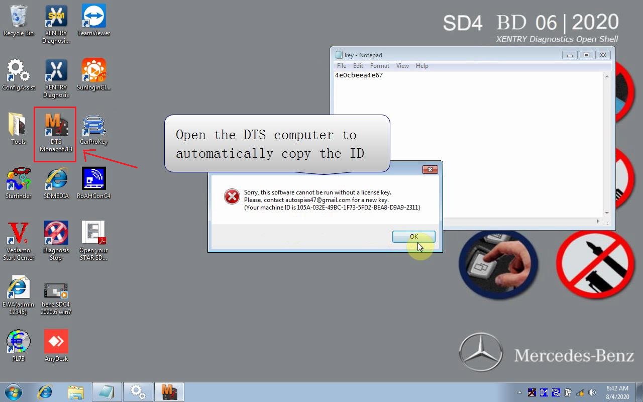643x402 pixels.
Task: Open Notepad View menu
Action: pos(402,66)
